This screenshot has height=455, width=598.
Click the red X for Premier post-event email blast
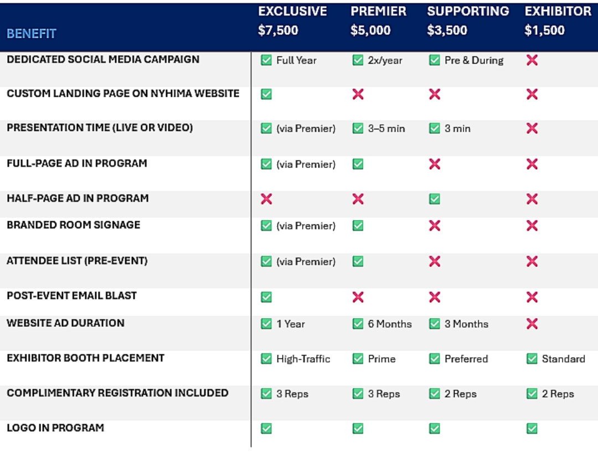coord(358,297)
